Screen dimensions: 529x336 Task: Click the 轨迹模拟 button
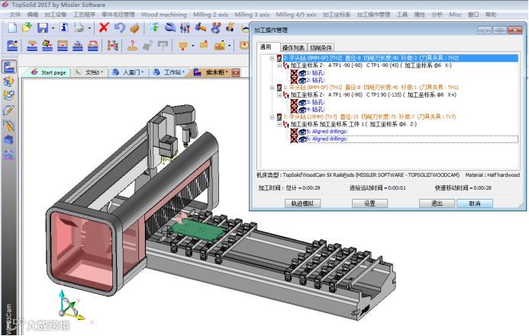click(302, 203)
